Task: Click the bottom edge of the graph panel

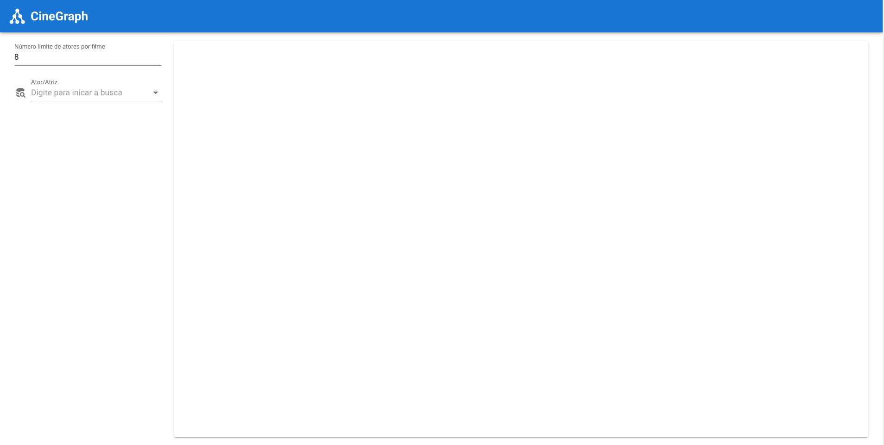Action: tap(521, 436)
